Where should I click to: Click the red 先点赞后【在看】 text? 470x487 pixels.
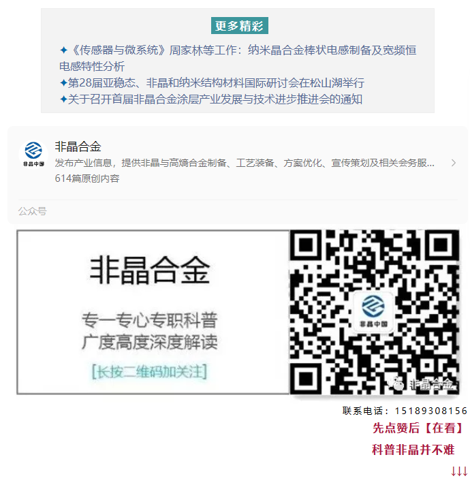pos(418,428)
